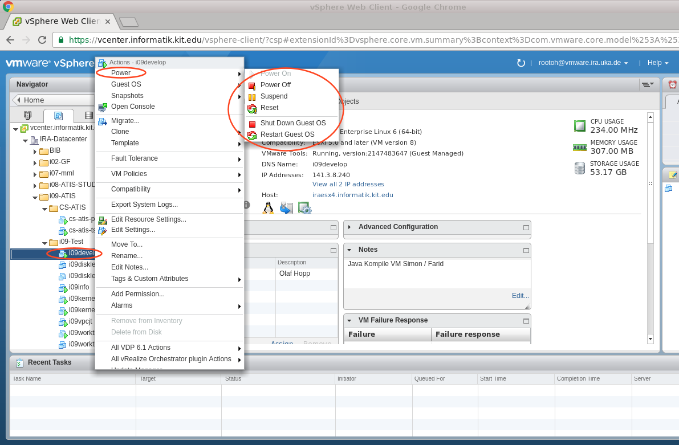Click the alarms bell icon at right panel
The height and width of the screenshot is (445, 679).
click(x=673, y=84)
